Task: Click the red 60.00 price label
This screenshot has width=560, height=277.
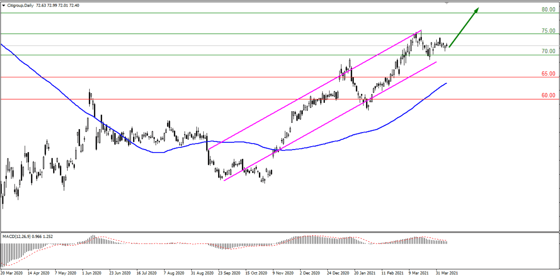Action: [x=548, y=95]
